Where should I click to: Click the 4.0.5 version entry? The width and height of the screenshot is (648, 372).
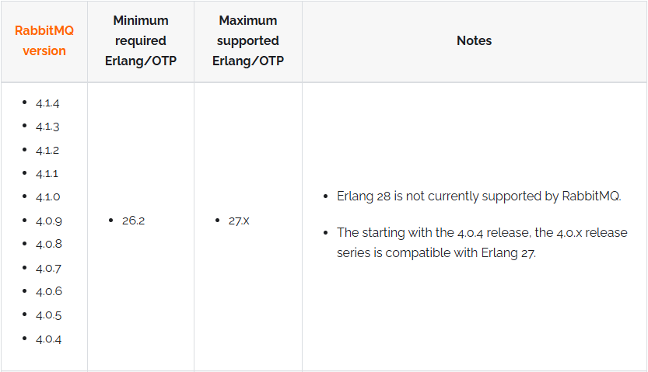(48, 315)
